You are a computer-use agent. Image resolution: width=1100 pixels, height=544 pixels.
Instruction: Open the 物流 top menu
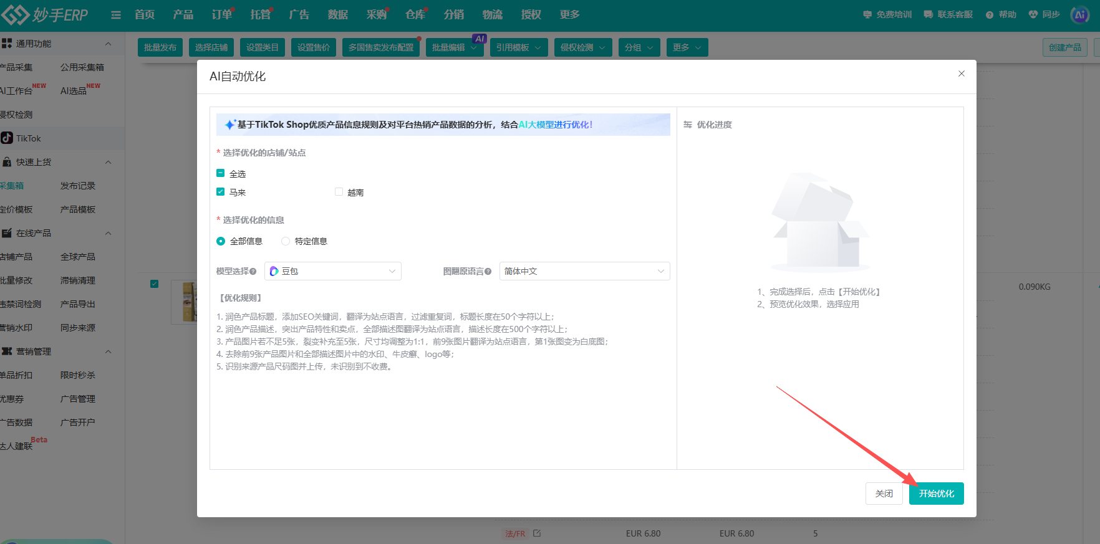493,14
